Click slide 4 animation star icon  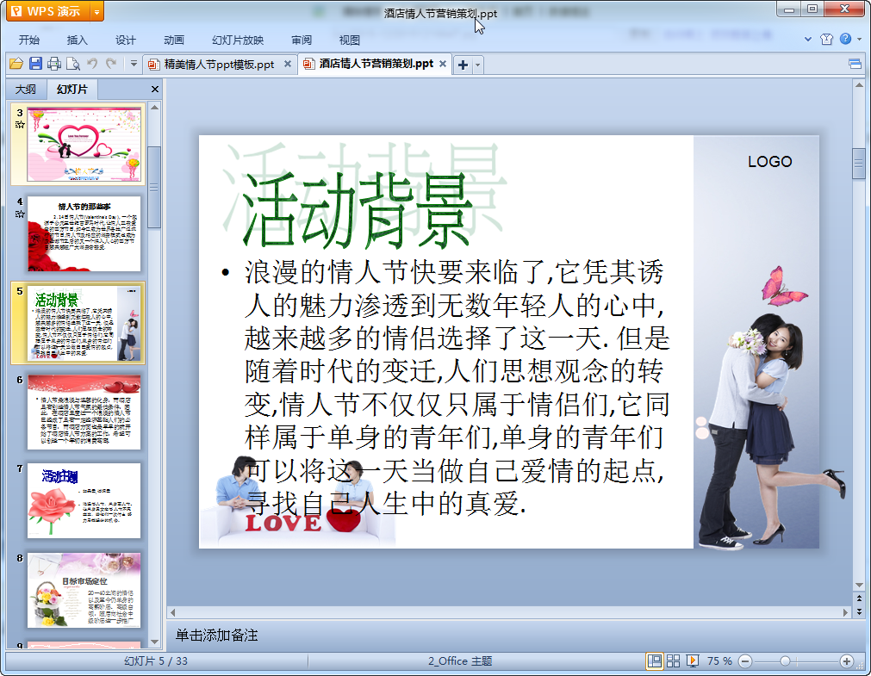pyautogui.click(x=20, y=214)
